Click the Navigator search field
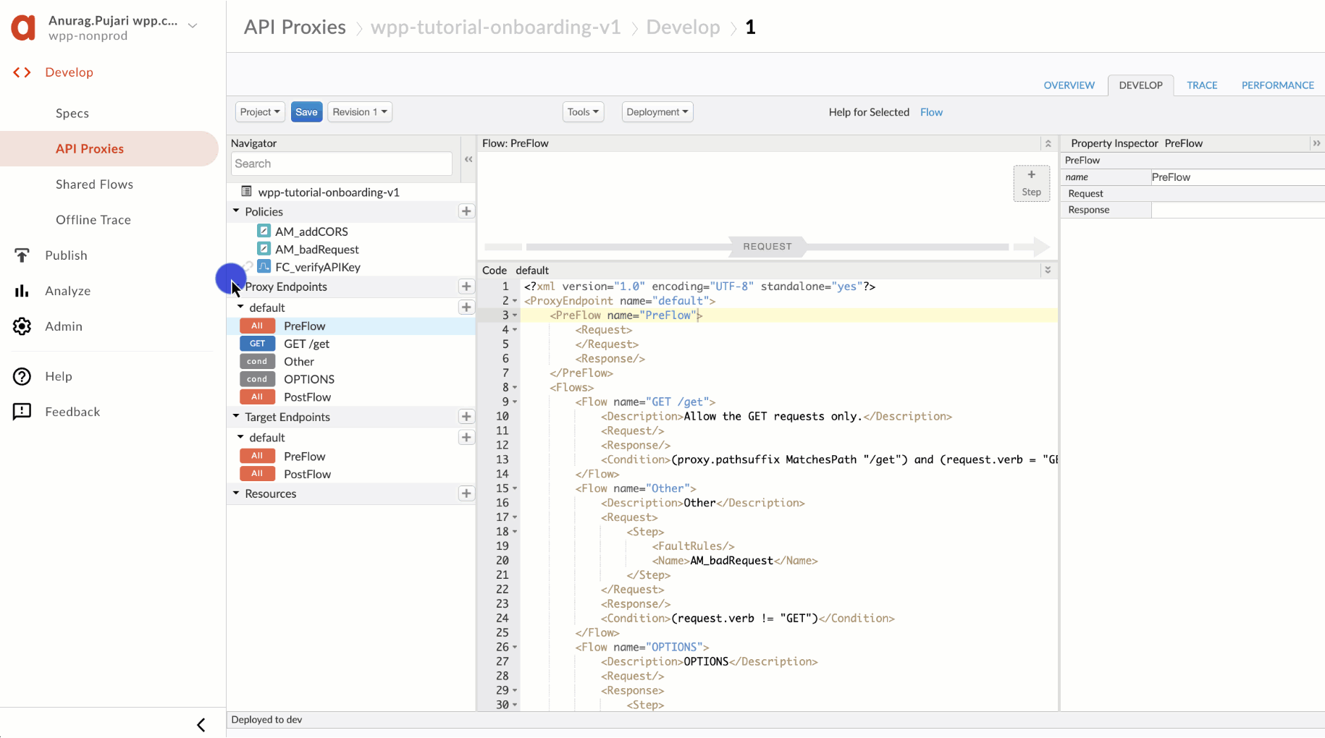This screenshot has height=738, width=1325. tap(342, 164)
